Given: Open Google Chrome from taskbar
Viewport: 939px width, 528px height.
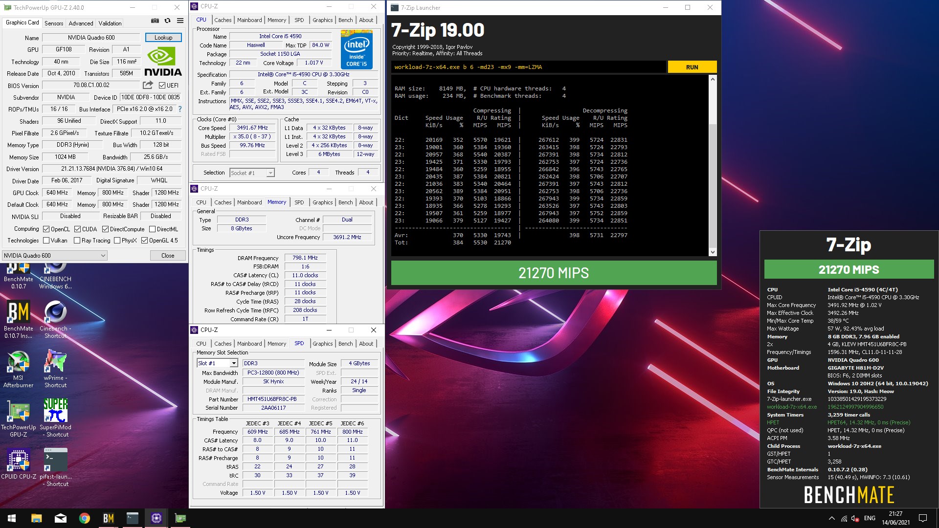Looking at the screenshot, I should tap(84, 518).
